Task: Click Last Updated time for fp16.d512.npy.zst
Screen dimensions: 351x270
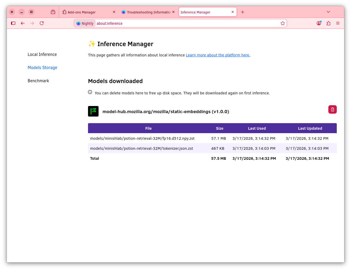Action: point(307,138)
